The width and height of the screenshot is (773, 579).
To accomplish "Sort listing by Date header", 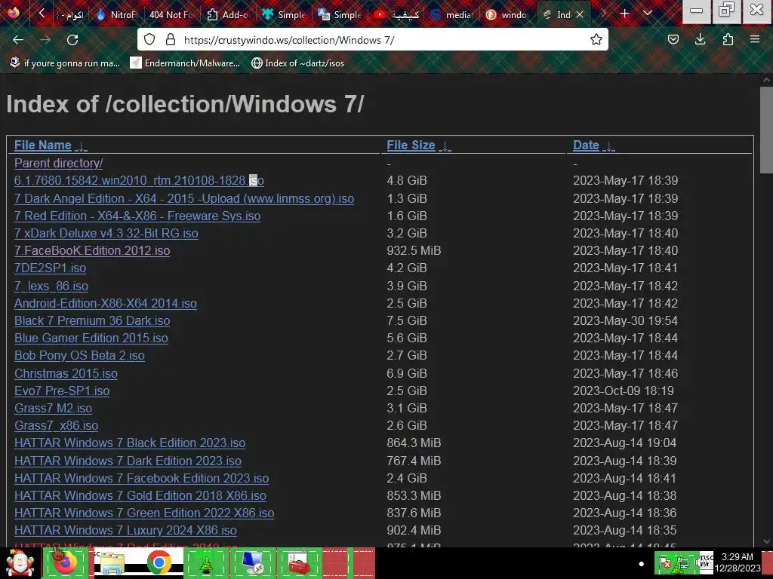I will pos(586,146).
